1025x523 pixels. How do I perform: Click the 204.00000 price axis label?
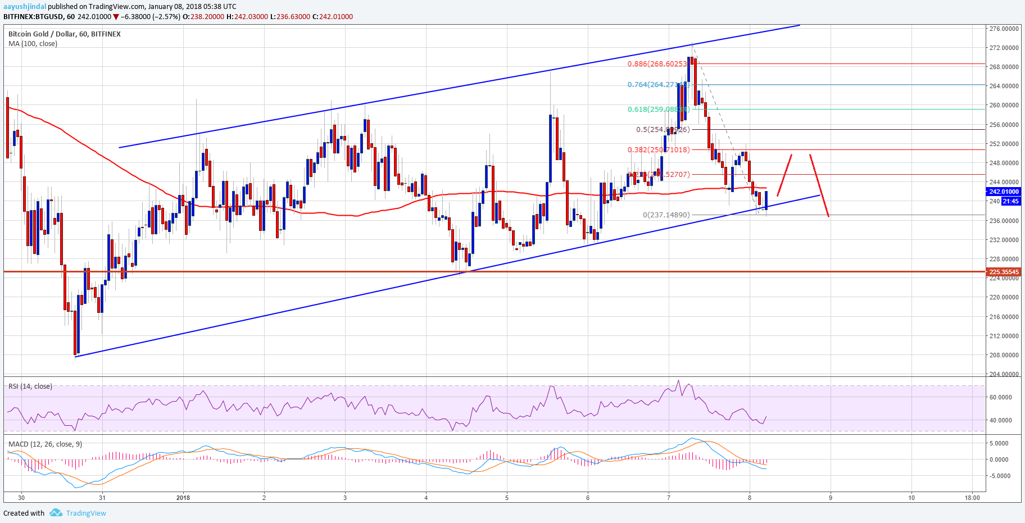coord(1004,374)
